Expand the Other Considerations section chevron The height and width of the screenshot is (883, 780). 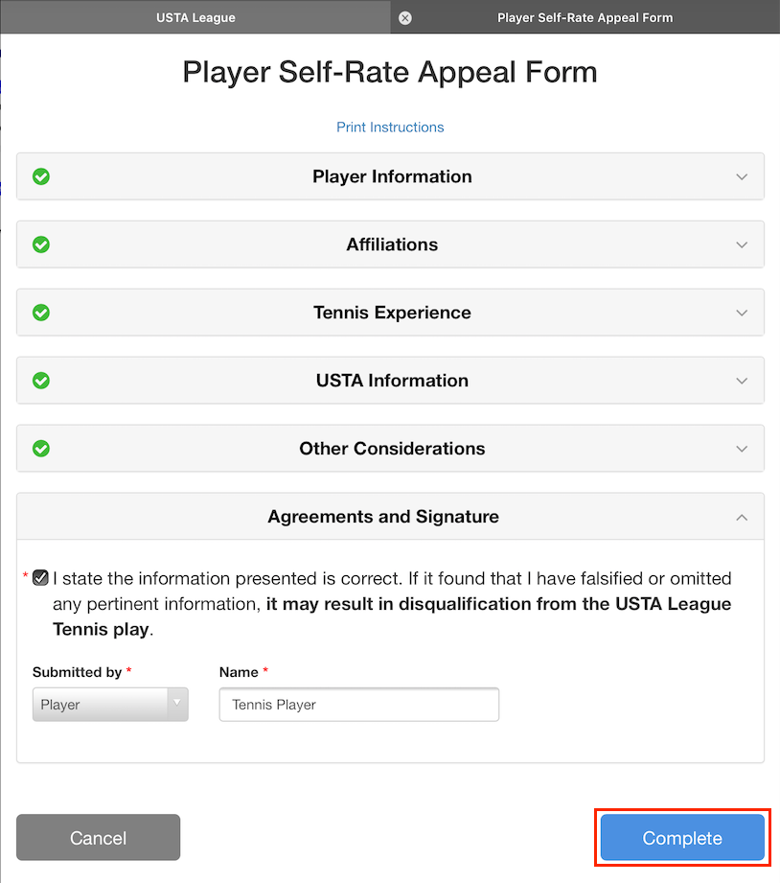[x=742, y=450]
